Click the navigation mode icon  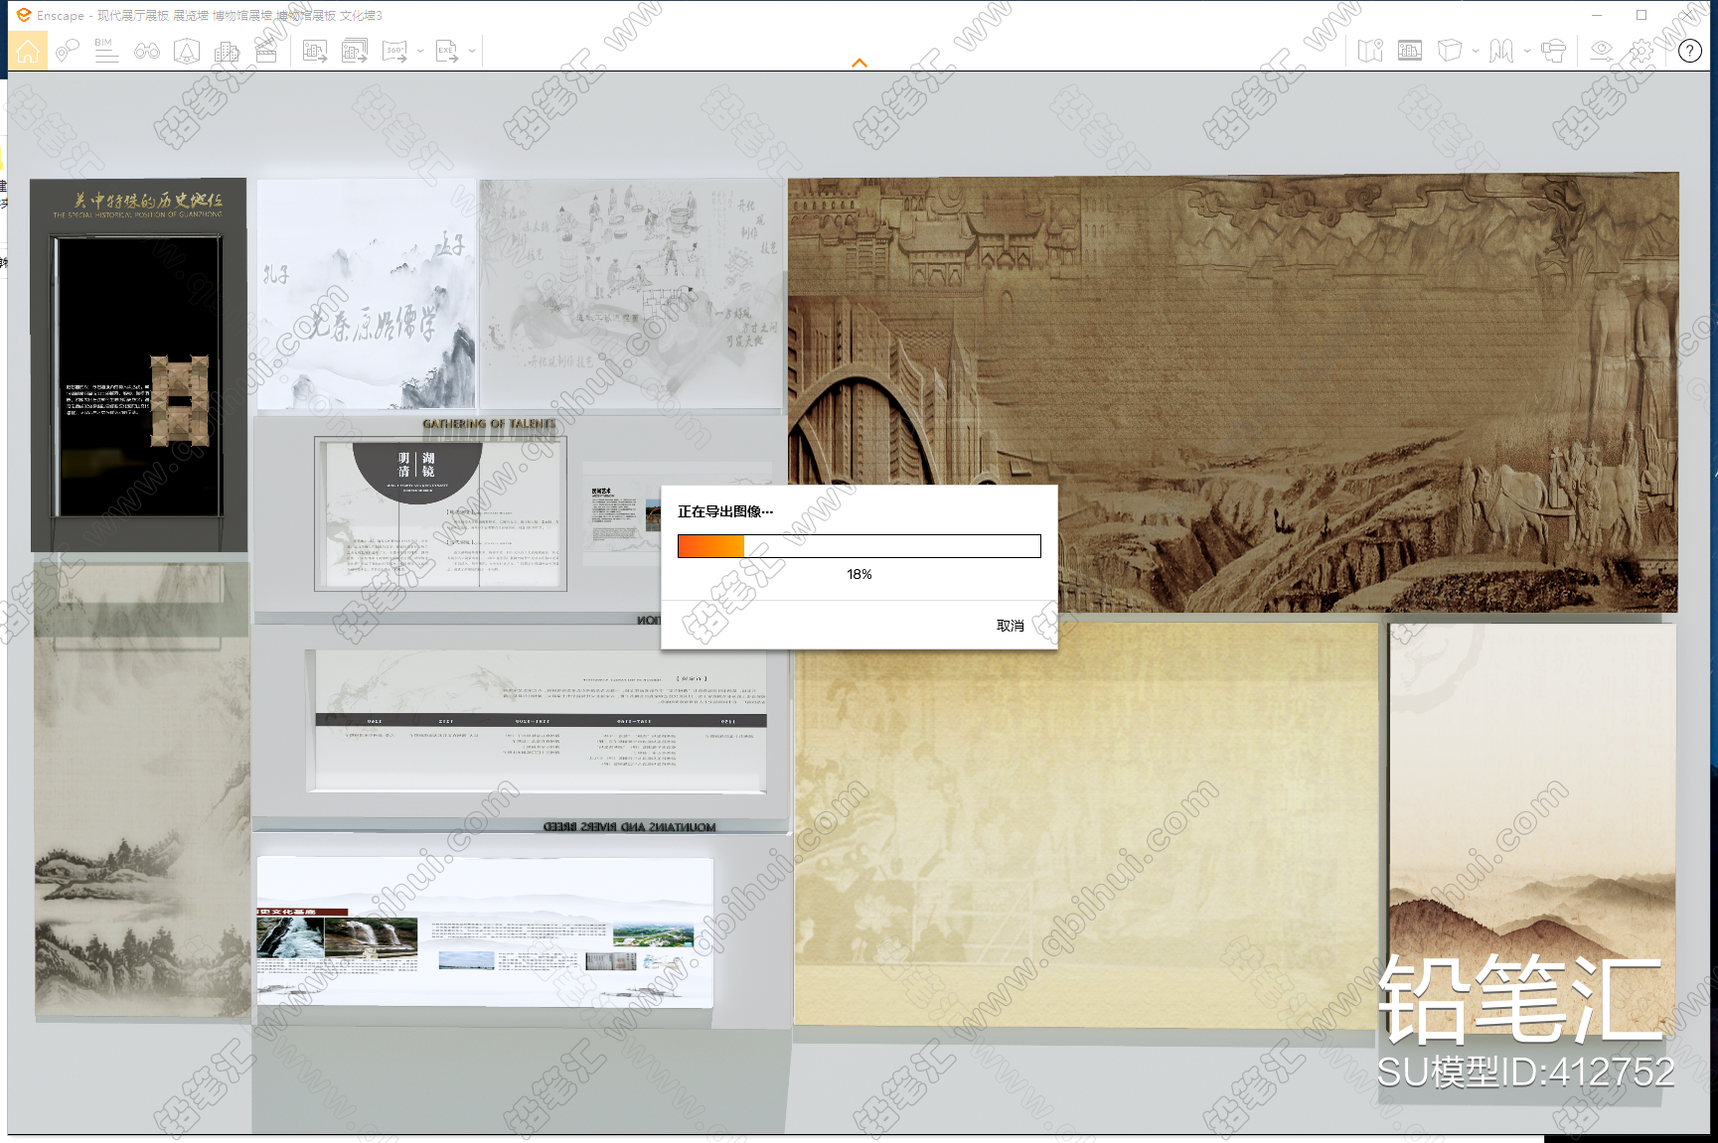pyautogui.click(x=1501, y=51)
